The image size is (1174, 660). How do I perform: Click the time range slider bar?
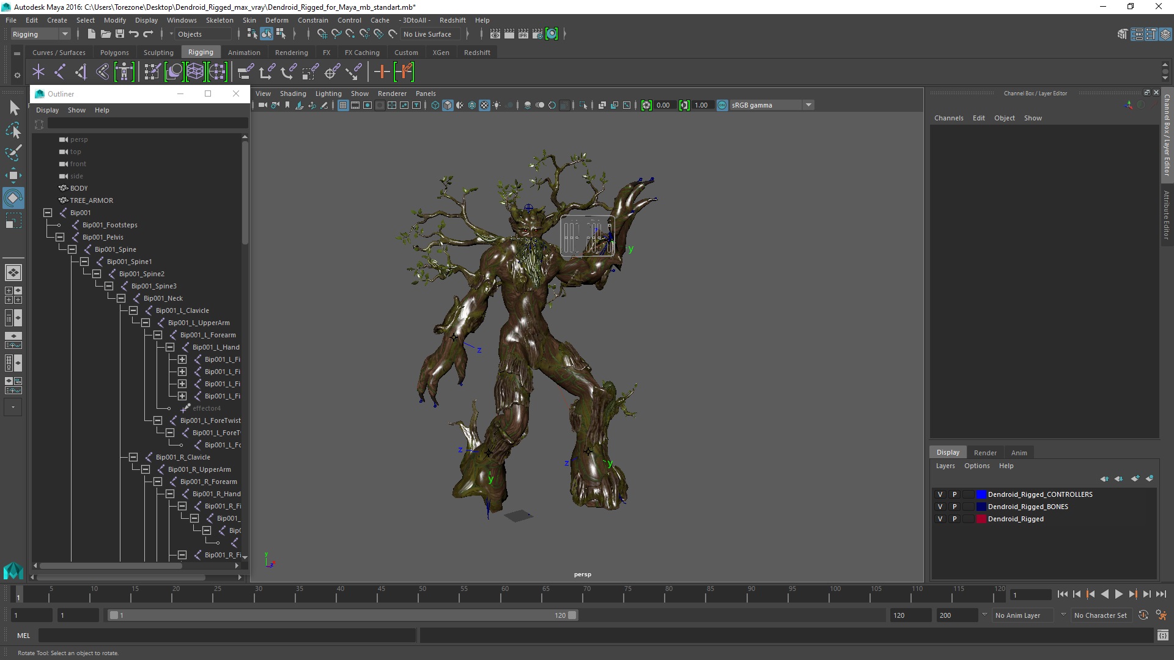342,615
